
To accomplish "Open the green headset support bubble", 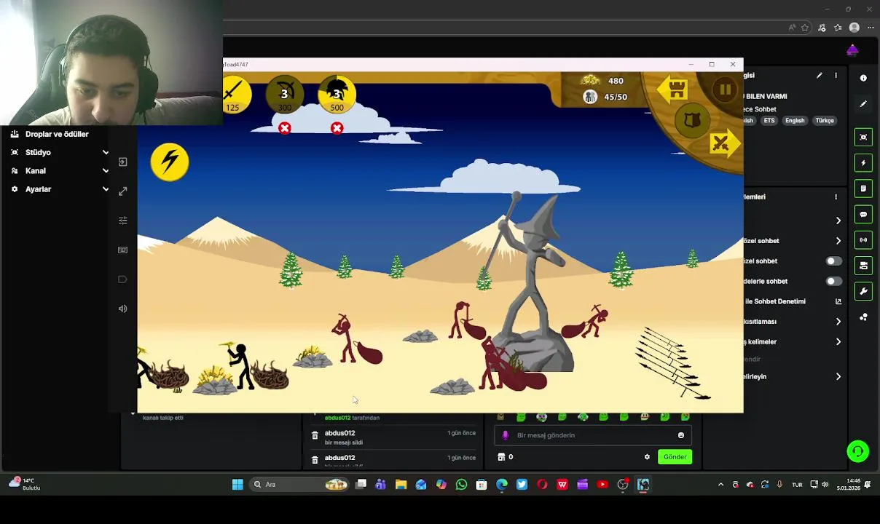I will pos(858,451).
